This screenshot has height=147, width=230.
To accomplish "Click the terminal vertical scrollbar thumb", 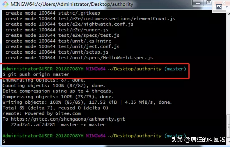I will coord(228,126).
